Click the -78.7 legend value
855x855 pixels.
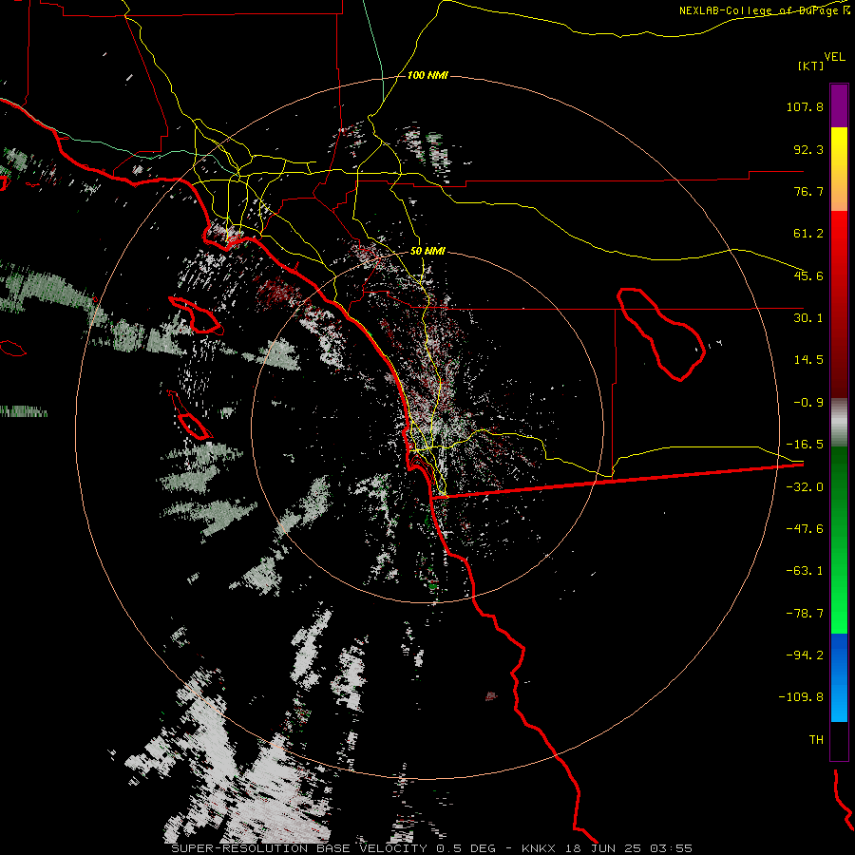805,614
